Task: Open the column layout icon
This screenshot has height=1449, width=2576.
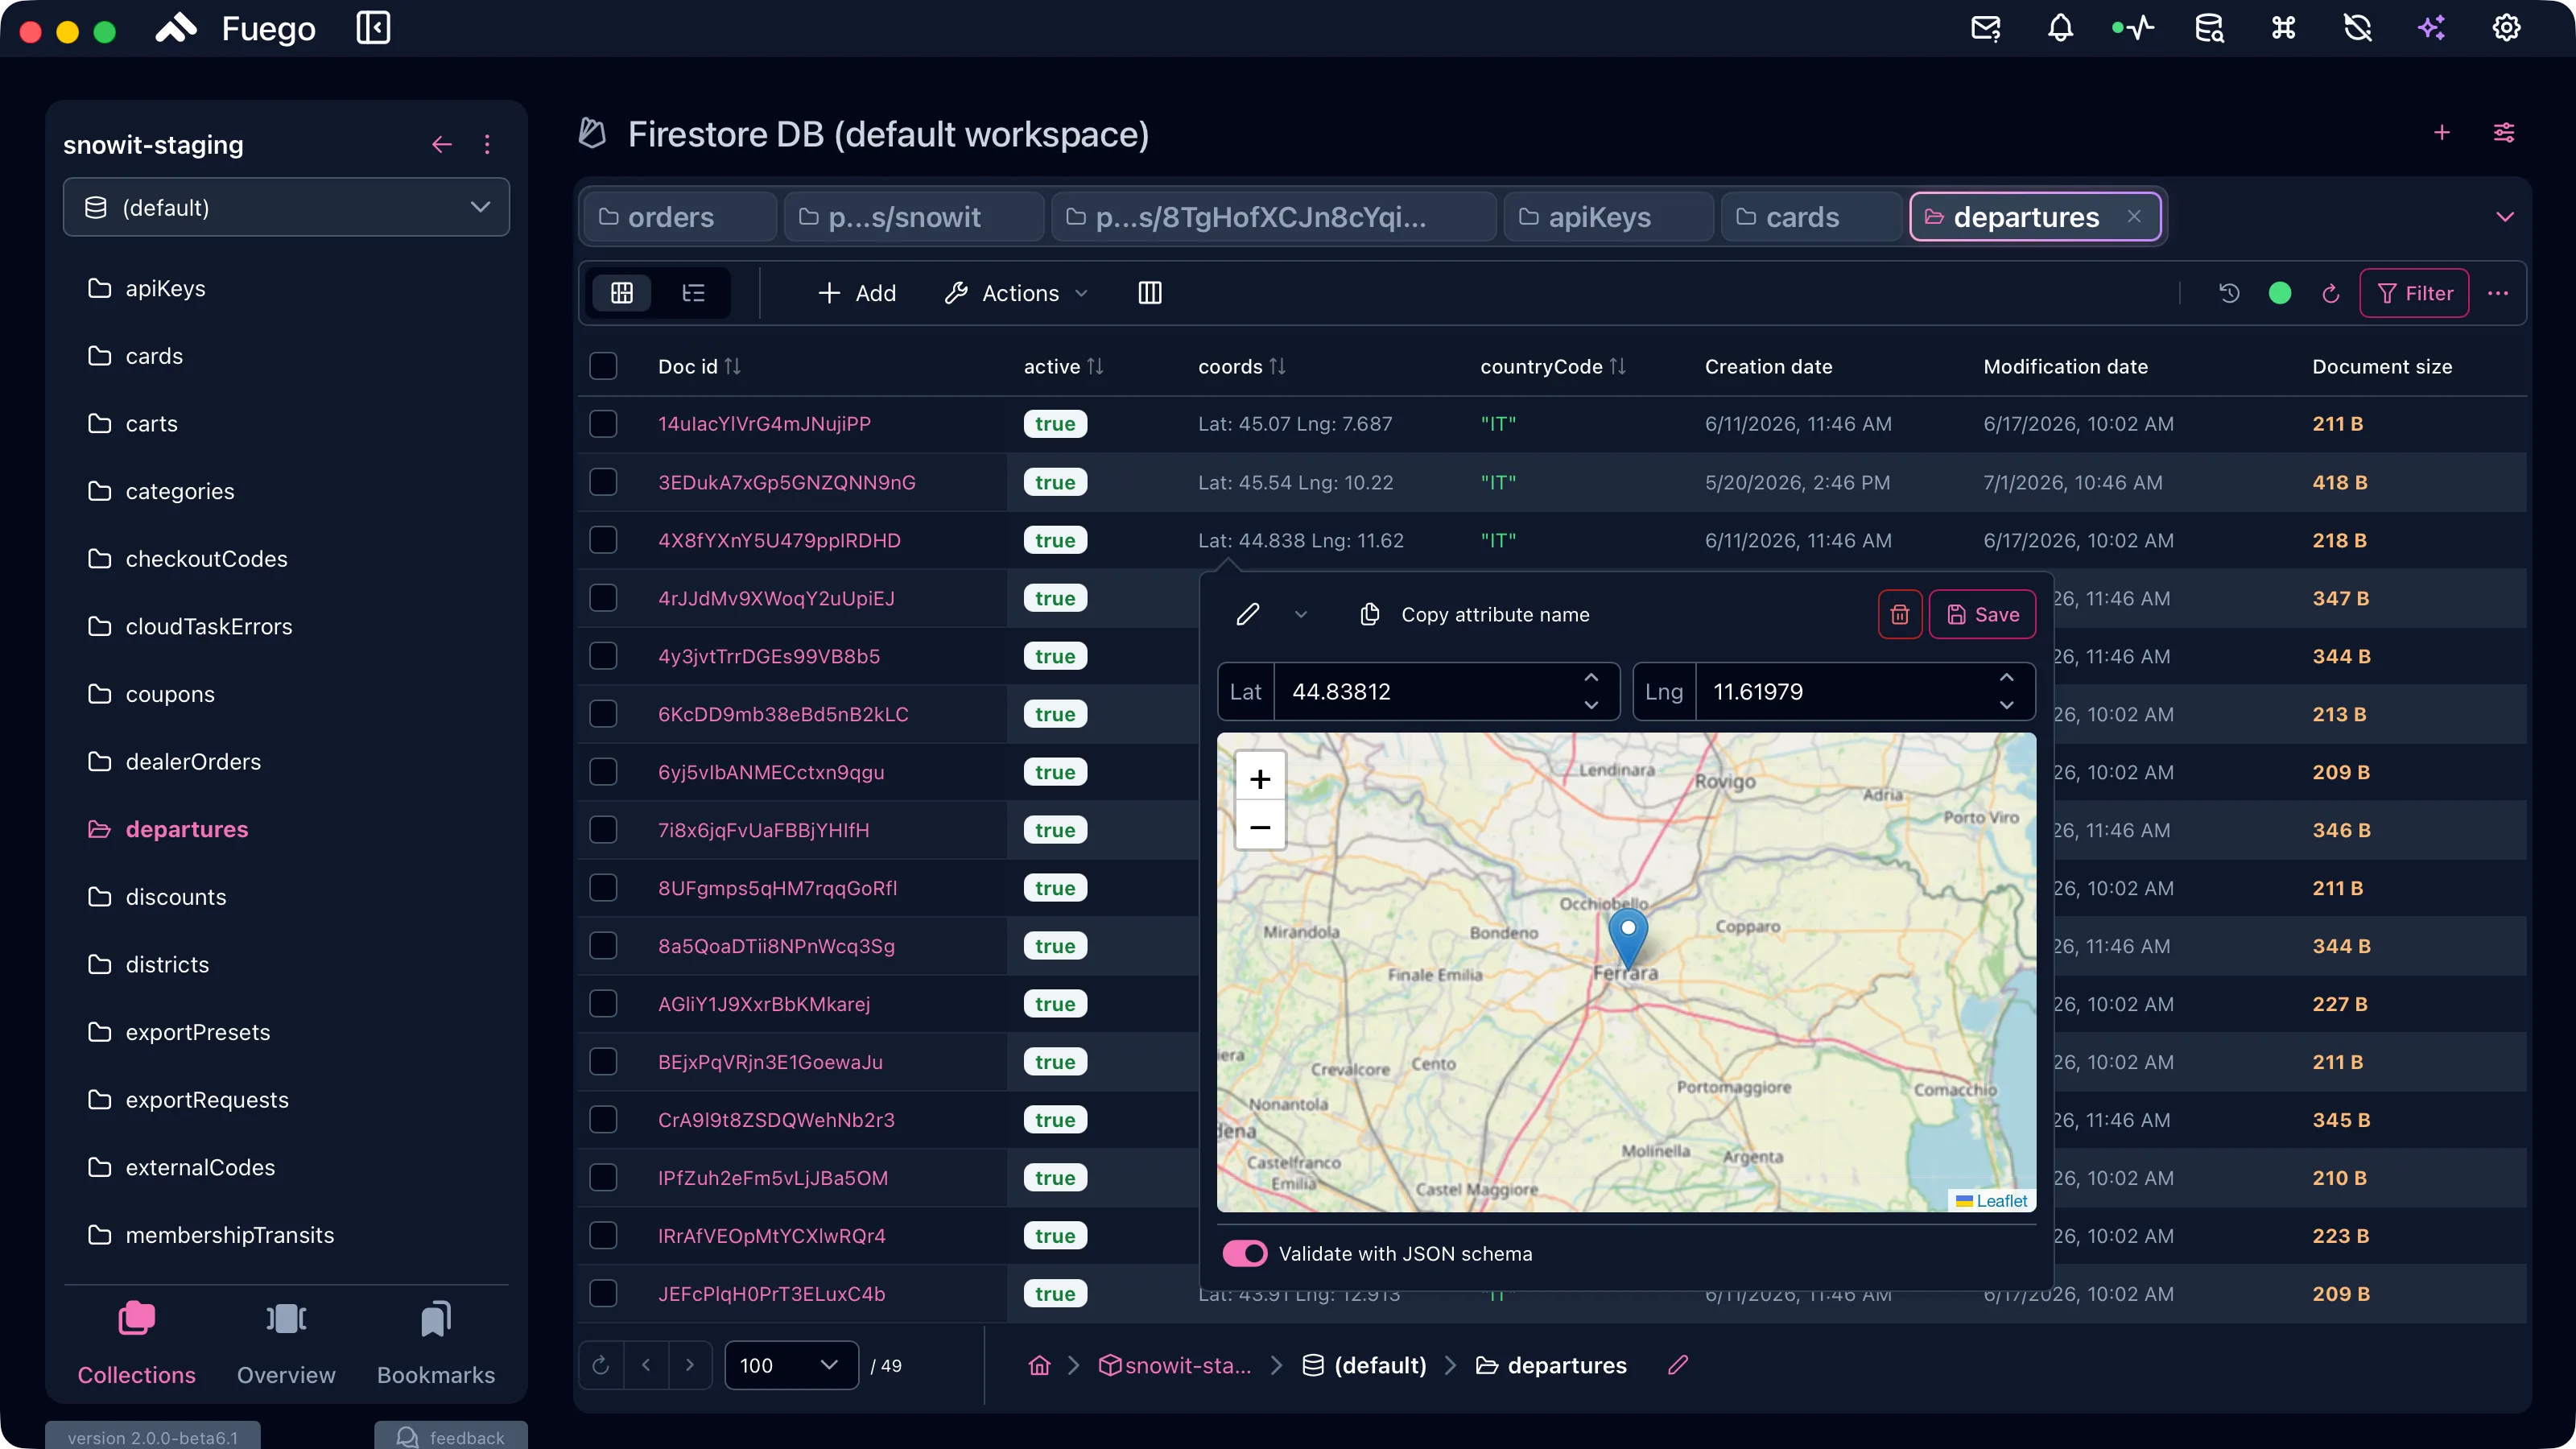Action: (x=1150, y=293)
